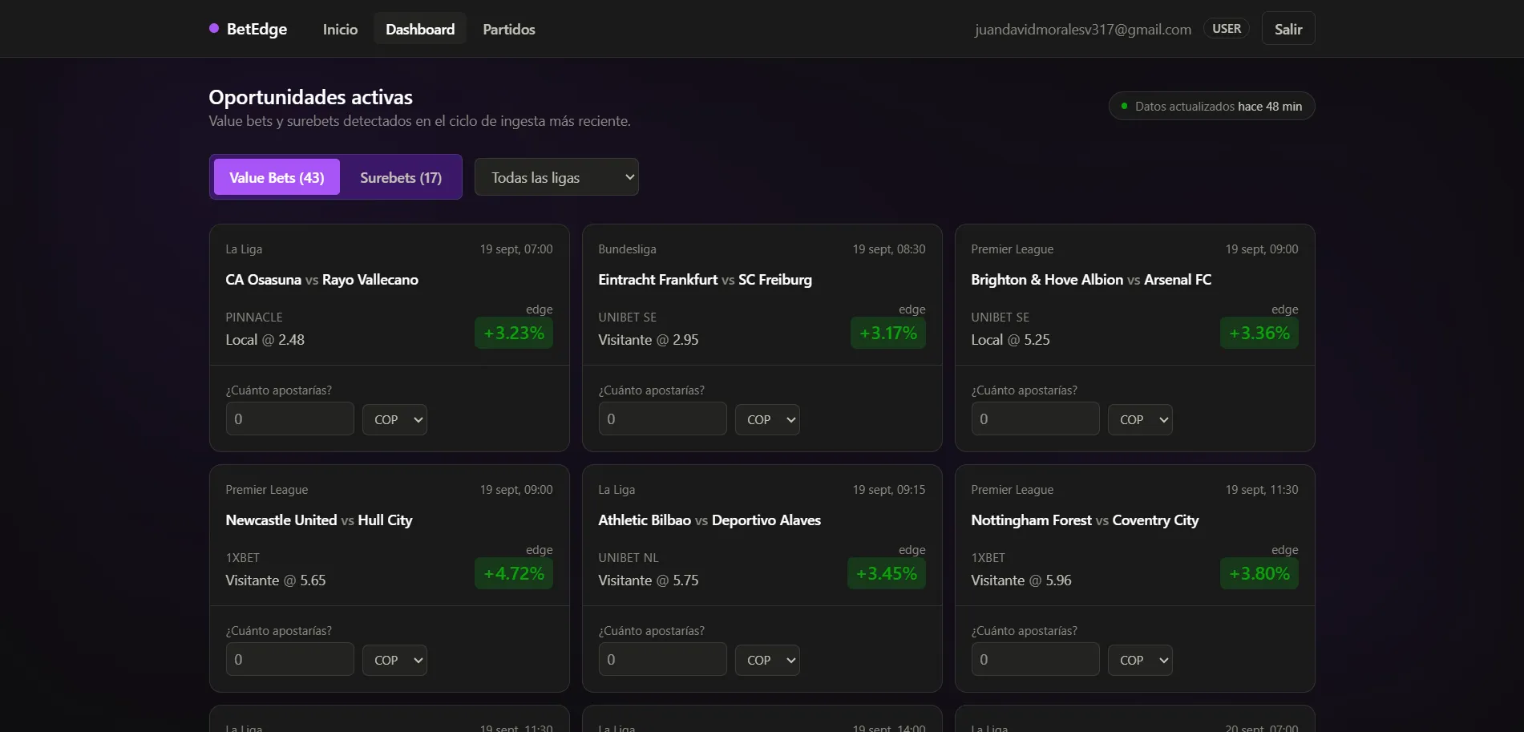The image size is (1524, 732).
Task: Focus stake input for Eintracht Frankfurt match
Action: tap(662, 419)
